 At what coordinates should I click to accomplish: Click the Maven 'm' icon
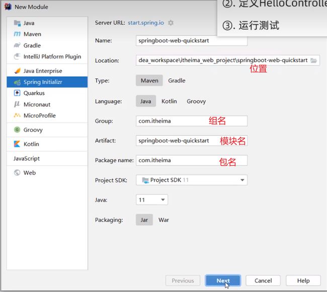[17, 34]
